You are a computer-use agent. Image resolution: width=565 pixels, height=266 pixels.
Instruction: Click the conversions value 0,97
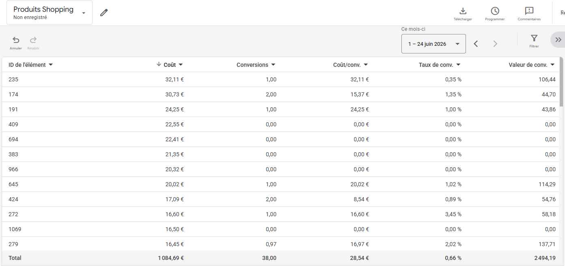[x=271, y=244]
